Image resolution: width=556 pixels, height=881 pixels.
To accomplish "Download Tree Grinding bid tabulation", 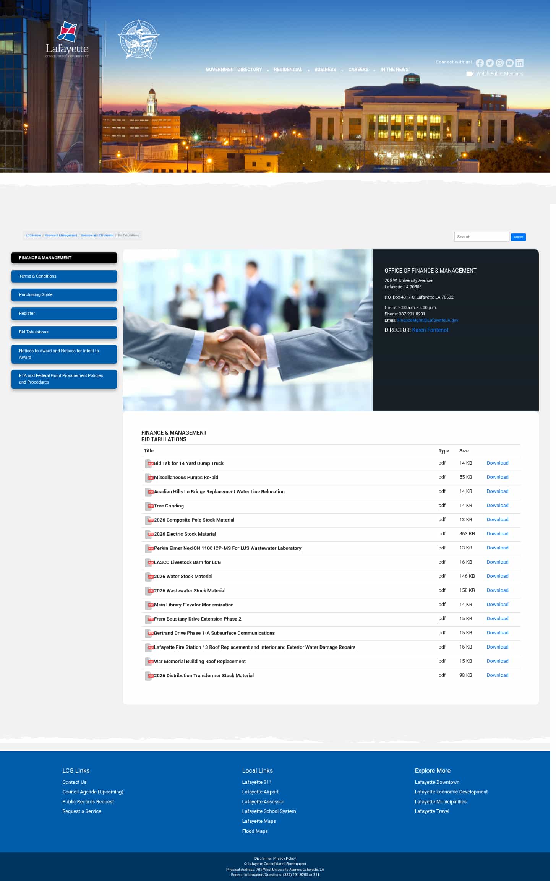I will tap(498, 506).
